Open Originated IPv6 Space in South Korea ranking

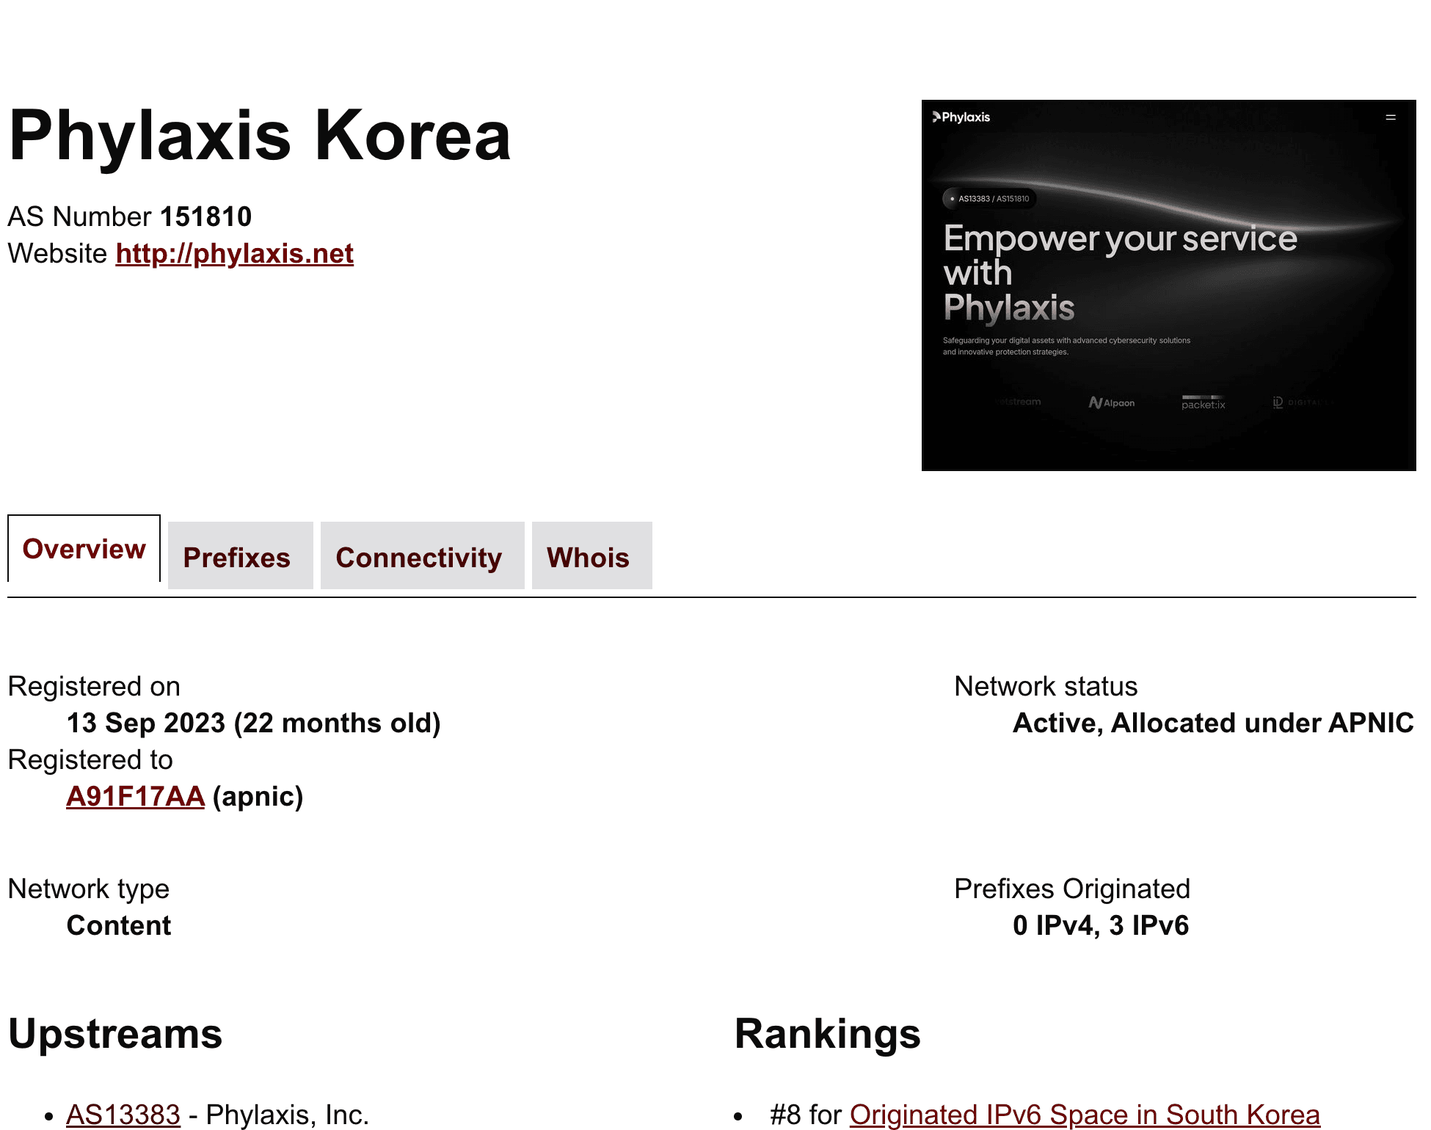(x=1085, y=1115)
